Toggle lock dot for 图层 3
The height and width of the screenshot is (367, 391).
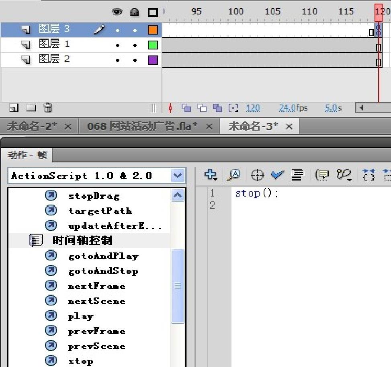pyautogui.click(x=135, y=31)
